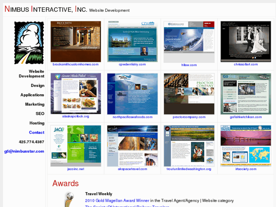Screen dimensions: 276x207
Task: Open alaskapollock.org link
Action: 76,116
